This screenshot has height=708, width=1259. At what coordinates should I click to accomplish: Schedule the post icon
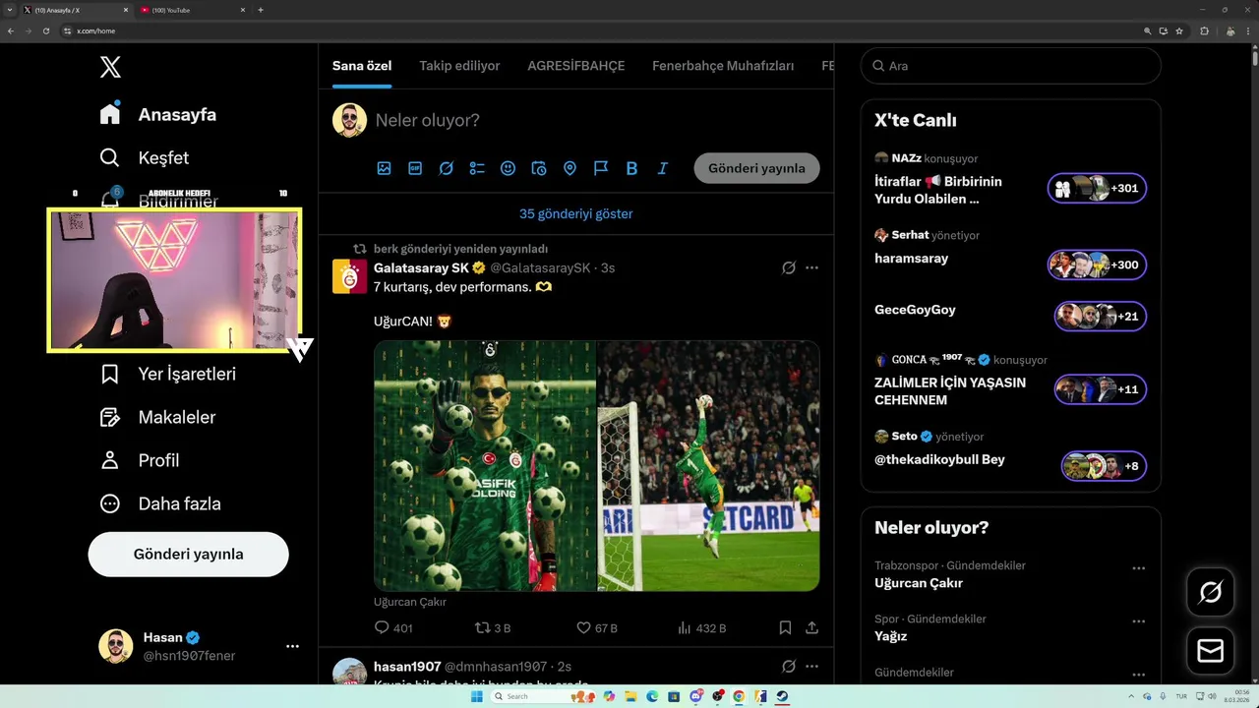point(539,168)
